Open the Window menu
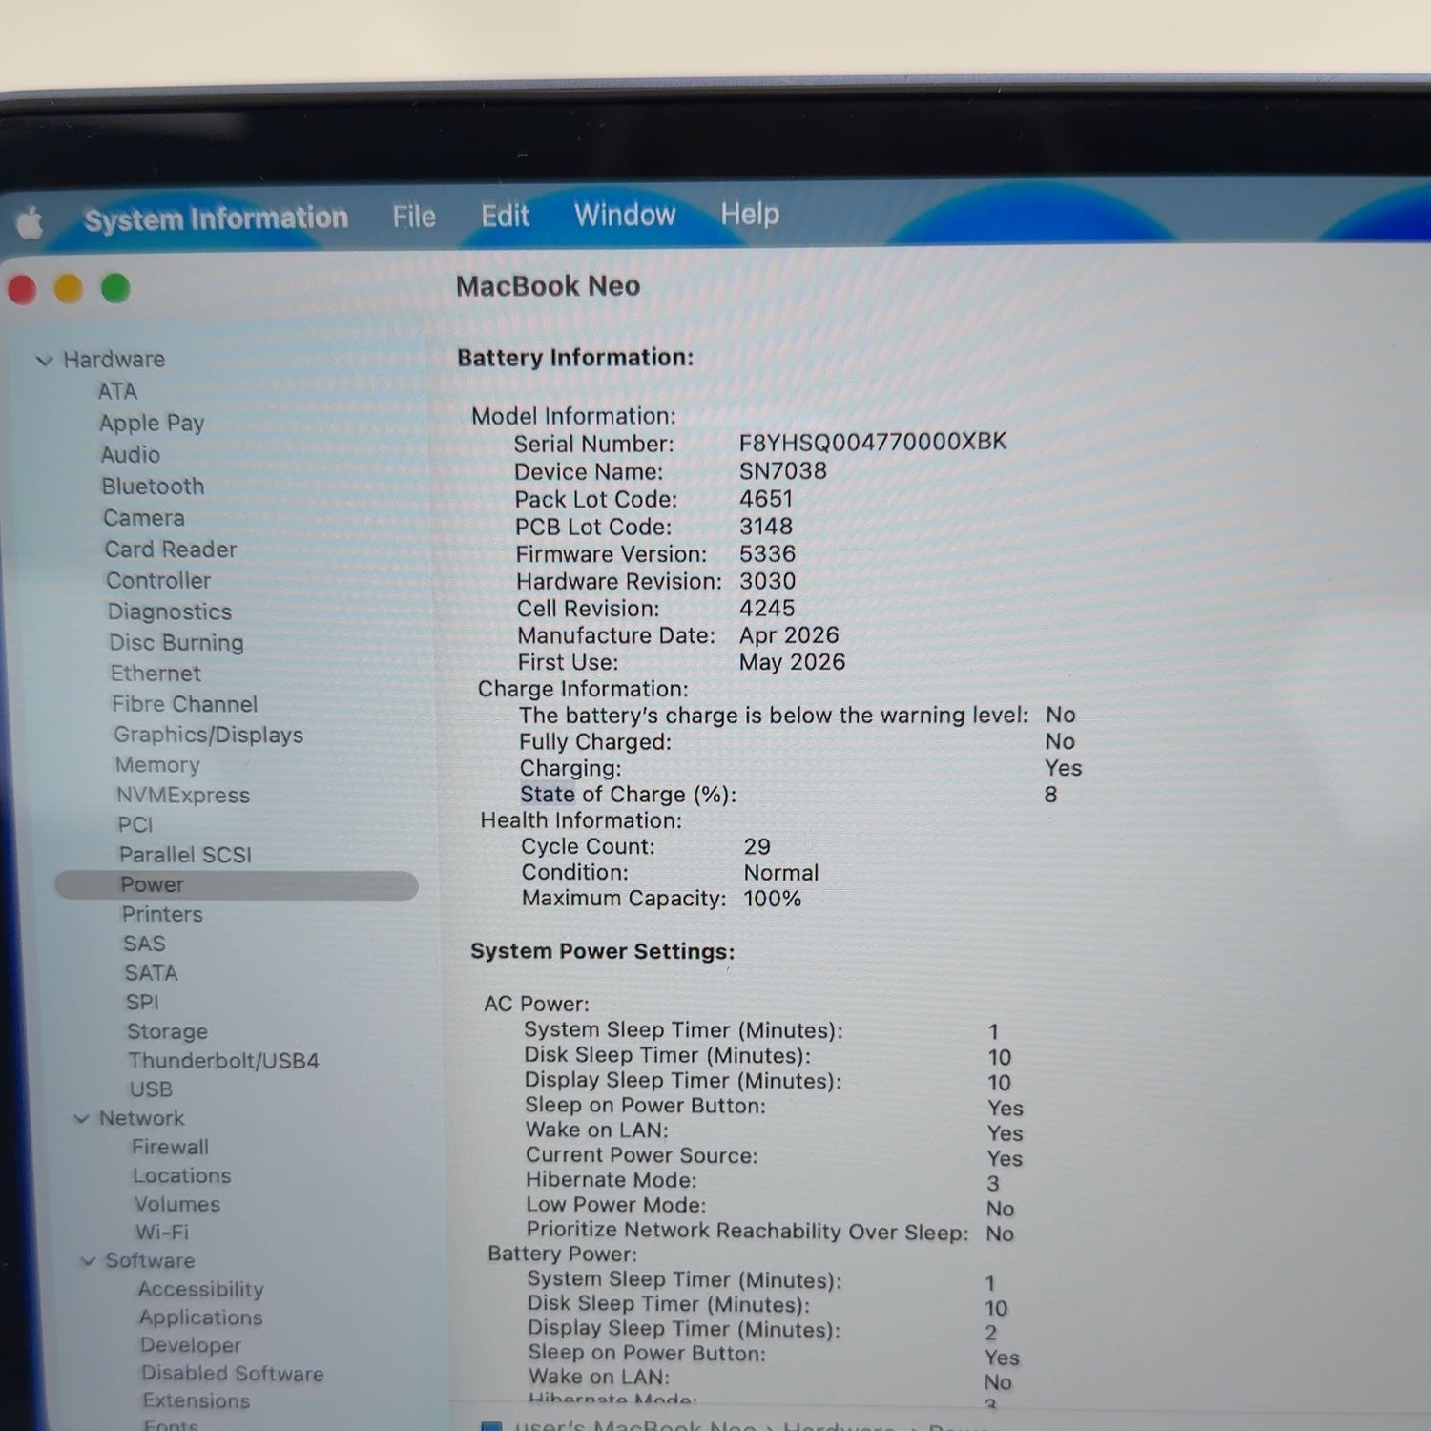The image size is (1431, 1431). coord(625,215)
